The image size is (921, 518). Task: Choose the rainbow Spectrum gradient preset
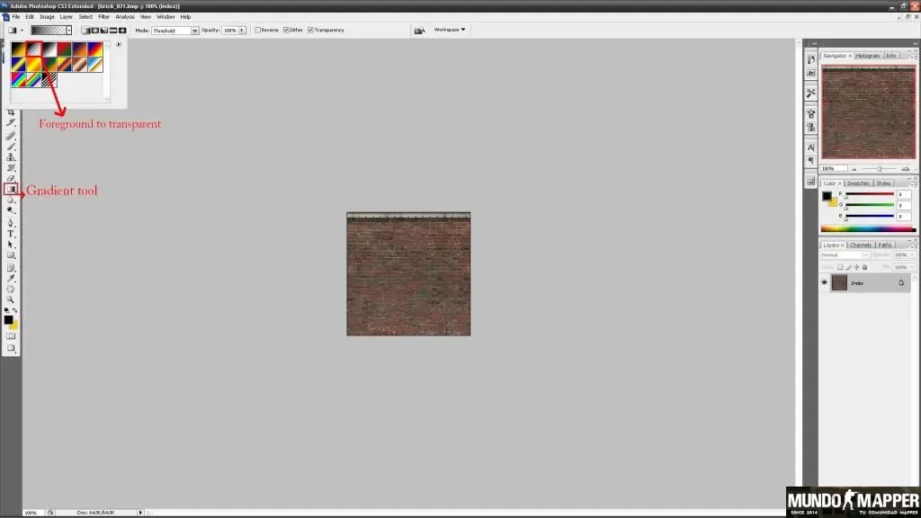(x=19, y=79)
